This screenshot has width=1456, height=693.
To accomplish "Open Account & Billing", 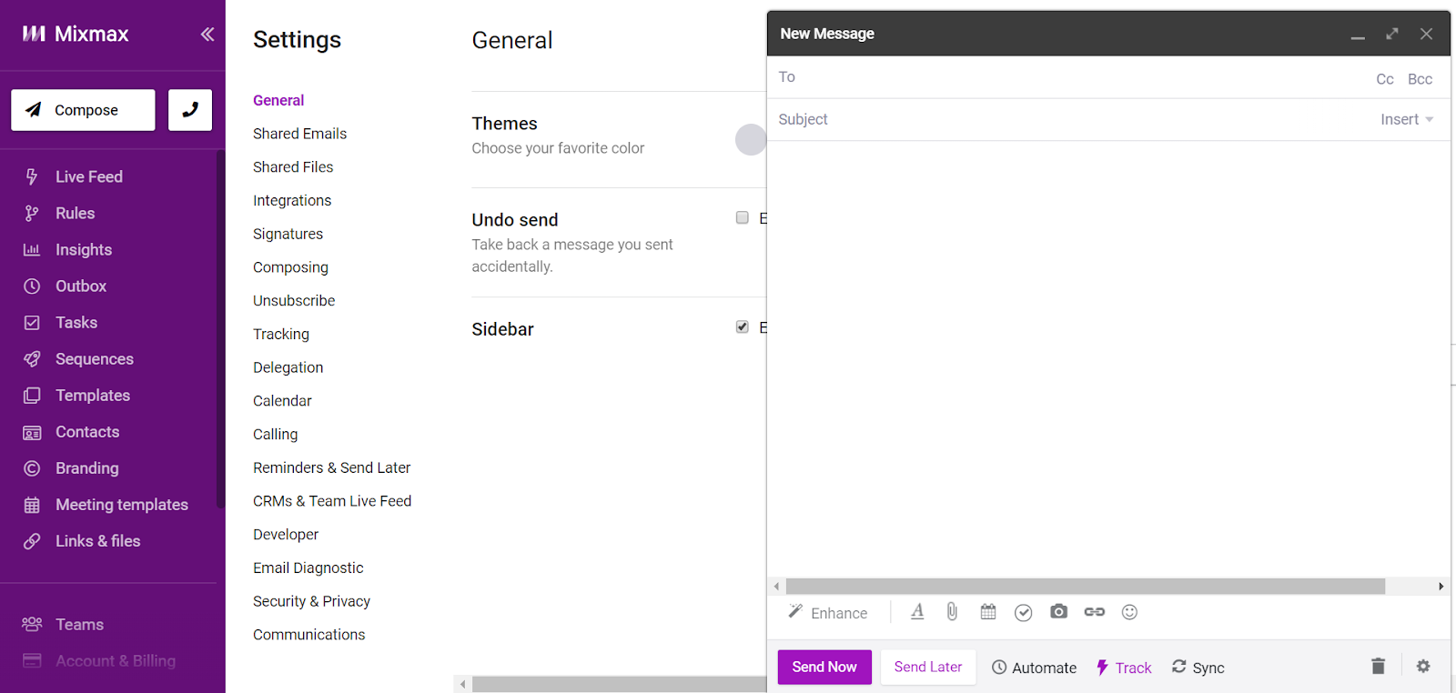I will tap(116, 660).
